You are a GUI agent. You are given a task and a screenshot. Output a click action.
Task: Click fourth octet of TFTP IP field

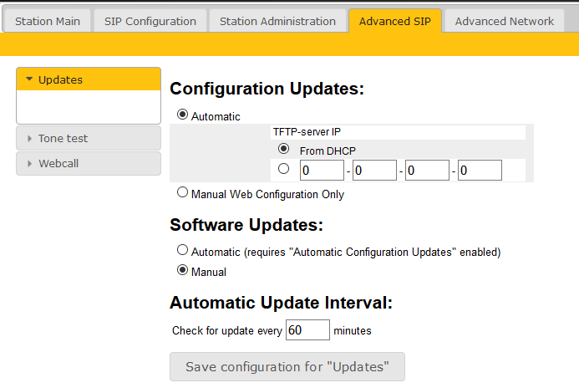(480, 171)
